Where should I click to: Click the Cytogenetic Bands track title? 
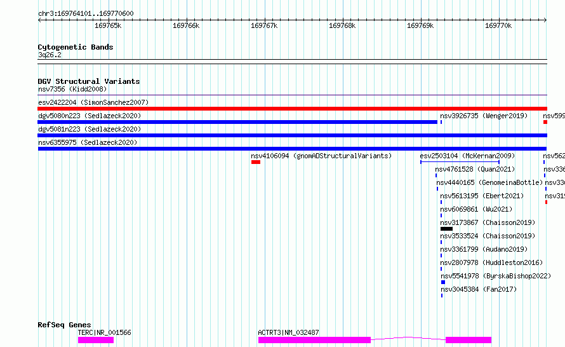[x=76, y=47]
